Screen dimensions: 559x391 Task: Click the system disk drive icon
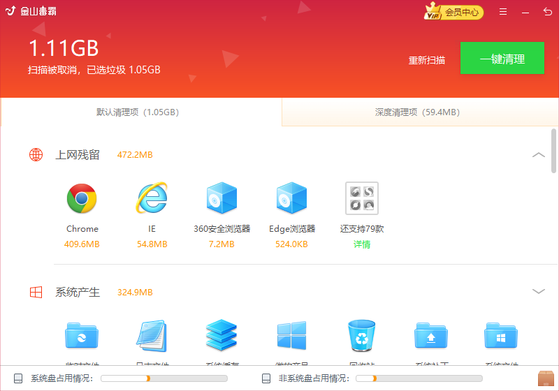pyautogui.click(x=18, y=378)
